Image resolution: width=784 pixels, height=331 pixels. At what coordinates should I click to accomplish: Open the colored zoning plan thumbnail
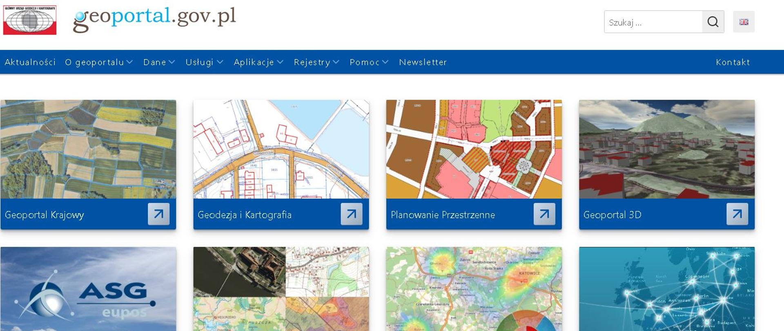[x=474, y=149]
